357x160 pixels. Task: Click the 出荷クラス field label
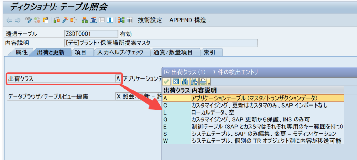pyautogui.click(x=21, y=79)
